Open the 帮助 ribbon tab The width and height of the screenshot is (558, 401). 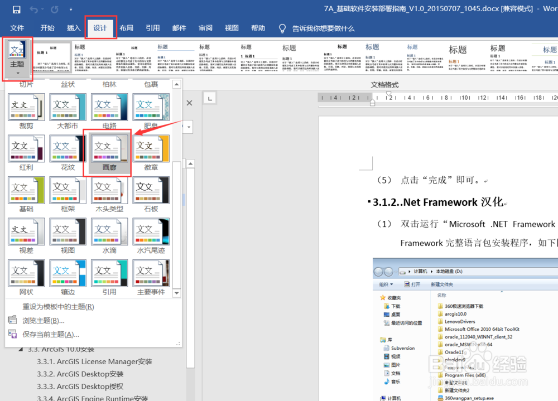tap(258, 28)
